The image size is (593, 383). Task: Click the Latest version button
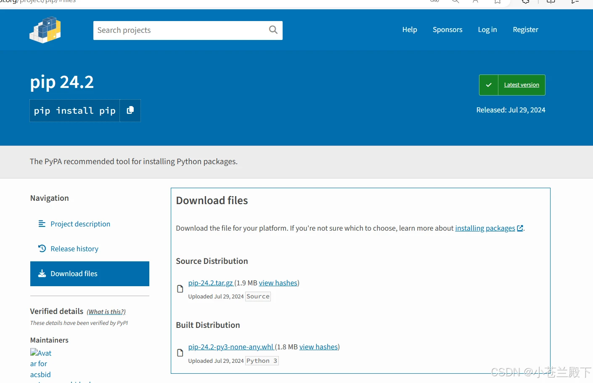tap(522, 85)
